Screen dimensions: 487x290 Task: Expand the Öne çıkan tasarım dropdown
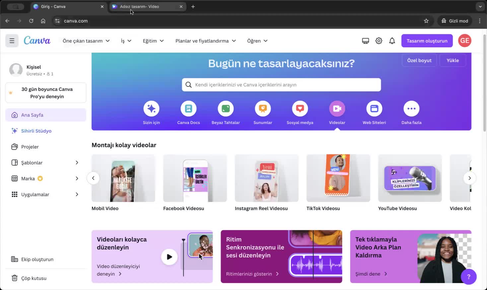[x=86, y=41]
